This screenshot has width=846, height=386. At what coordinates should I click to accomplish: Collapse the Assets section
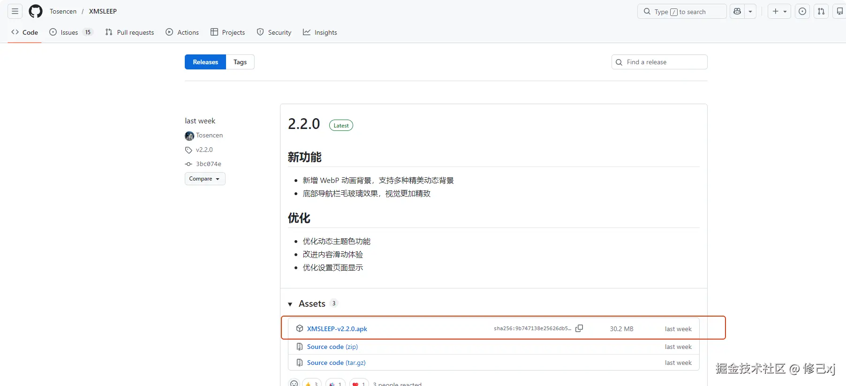click(x=290, y=304)
